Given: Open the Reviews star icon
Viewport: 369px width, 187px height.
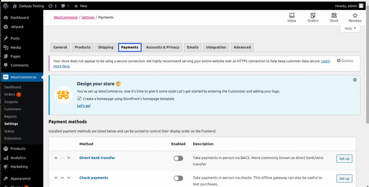Looking at the screenshot, I should pyautogui.click(x=355, y=18).
